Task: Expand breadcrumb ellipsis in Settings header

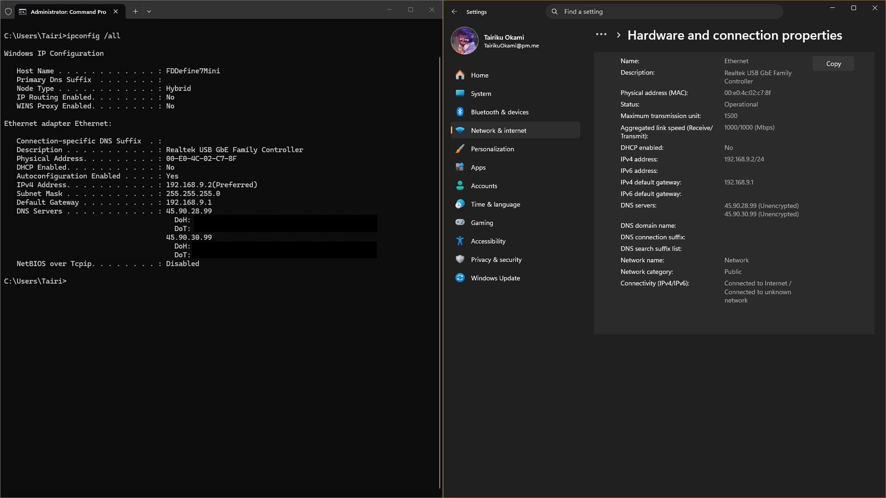Action: click(601, 35)
